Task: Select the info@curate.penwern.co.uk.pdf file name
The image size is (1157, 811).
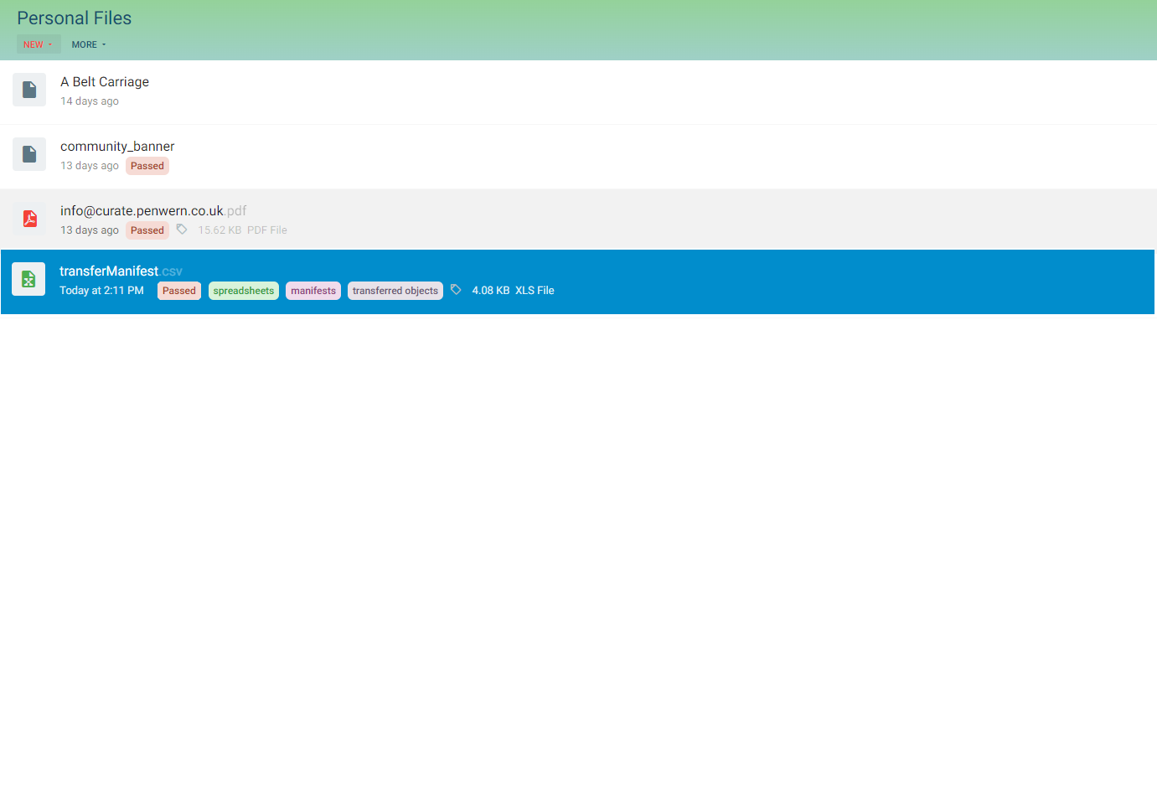Action: (x=153, y=211)
